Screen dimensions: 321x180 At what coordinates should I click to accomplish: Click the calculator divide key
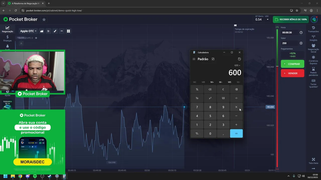pos(236,98)
